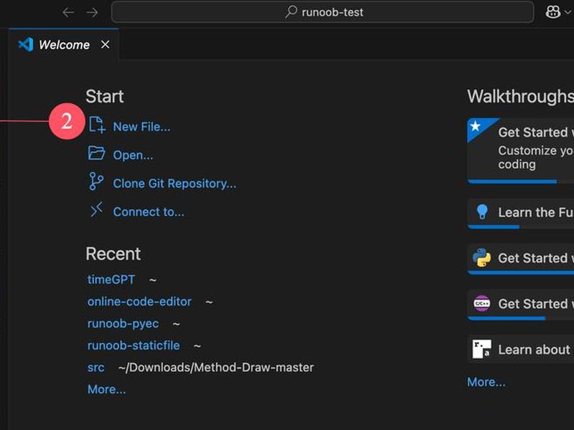Viewport: 574px width, 430px height.
Task: Click the runoob-test search command box
Action: pos(322,12)
